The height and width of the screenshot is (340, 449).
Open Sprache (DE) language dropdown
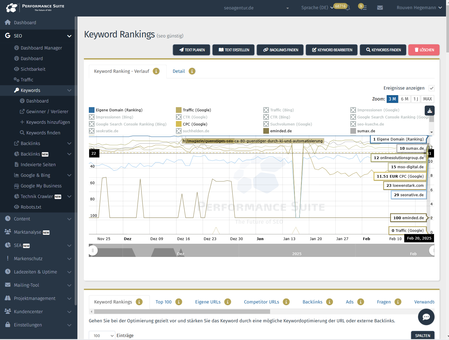[317, 8]
